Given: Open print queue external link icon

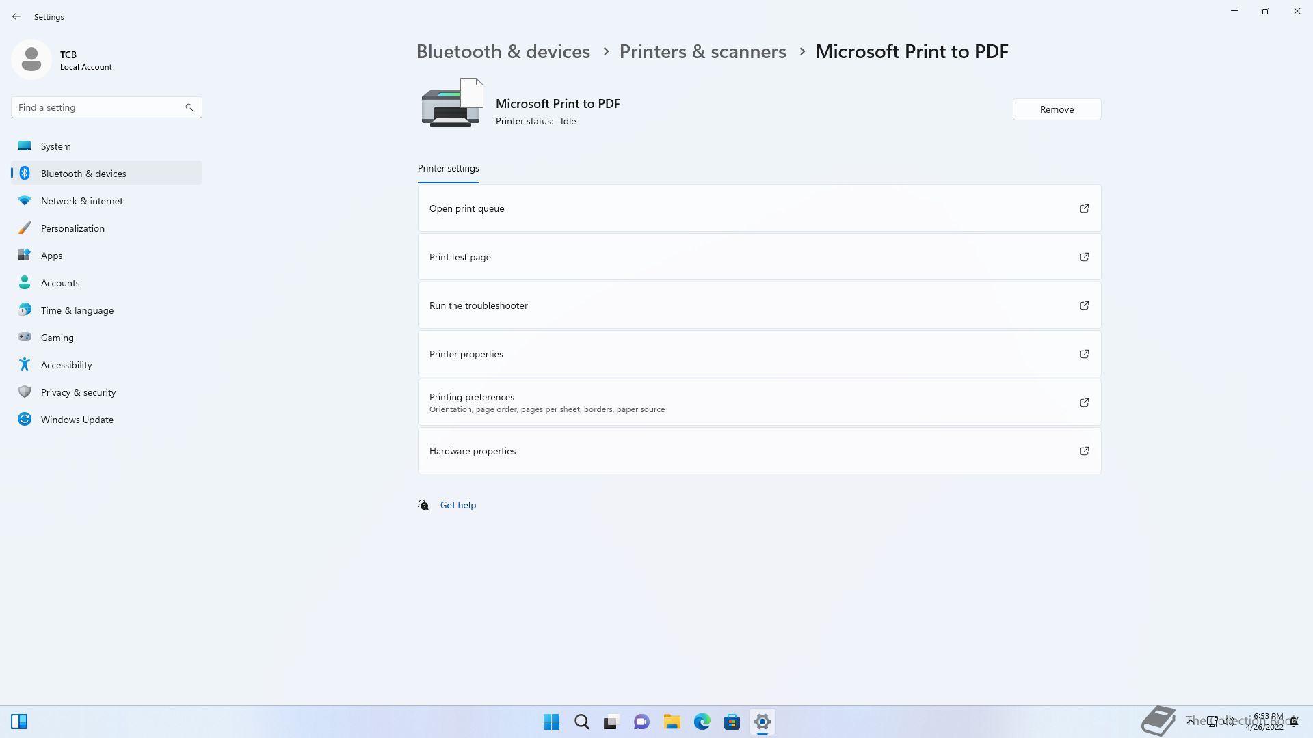Looking at the screenshot, I should [1084, 208].
